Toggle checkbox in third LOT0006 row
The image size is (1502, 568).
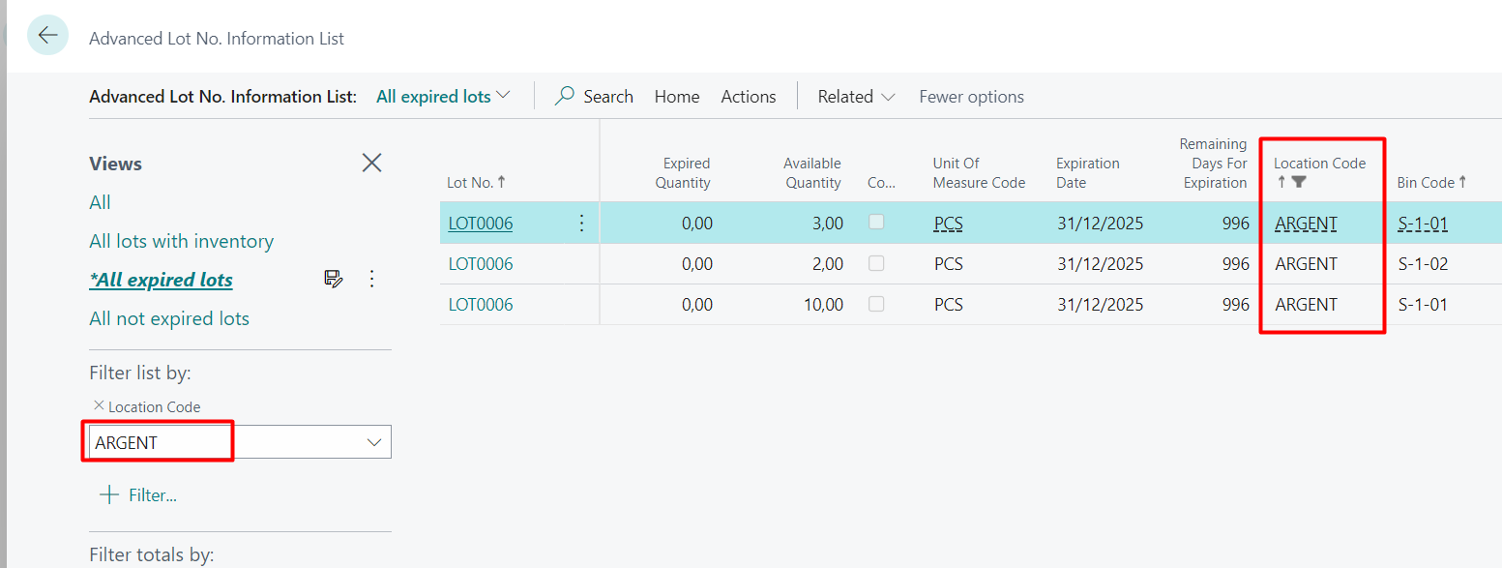tap(876, 304)
